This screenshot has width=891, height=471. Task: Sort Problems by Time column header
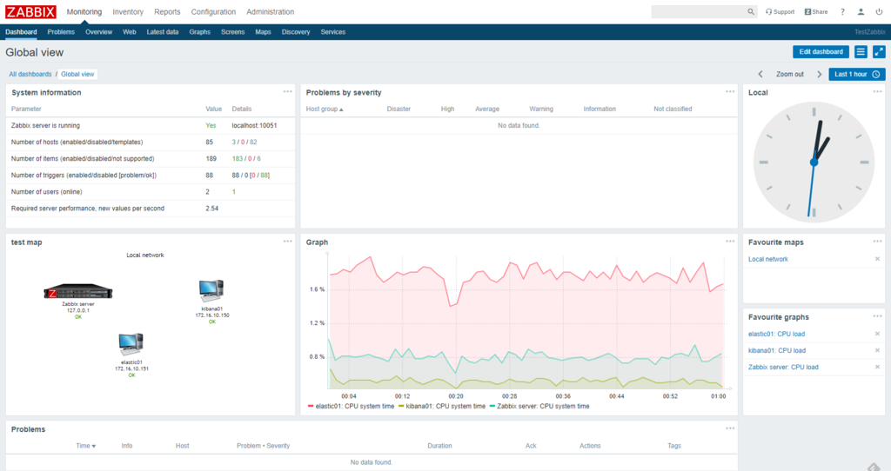point(86,446)
